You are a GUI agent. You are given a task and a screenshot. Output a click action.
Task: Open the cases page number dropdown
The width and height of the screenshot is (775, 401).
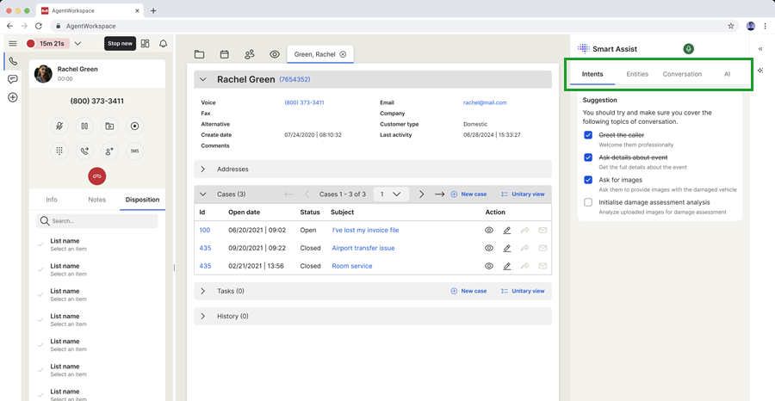tap(390, 194)
